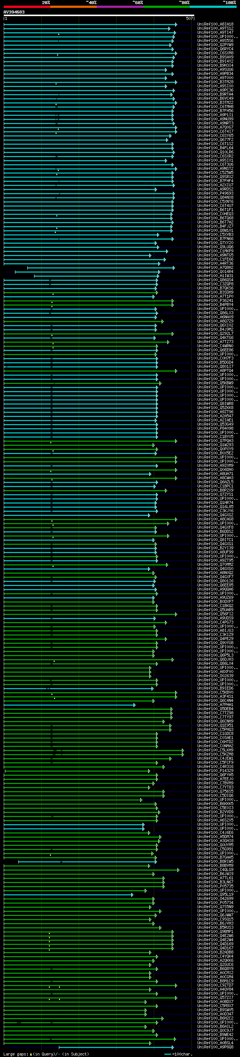Click the =100char. scale legend

[x=179, y=1054]
